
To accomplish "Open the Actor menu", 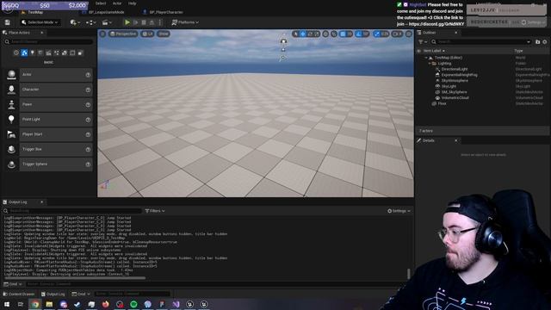I will tap(117, 3).
